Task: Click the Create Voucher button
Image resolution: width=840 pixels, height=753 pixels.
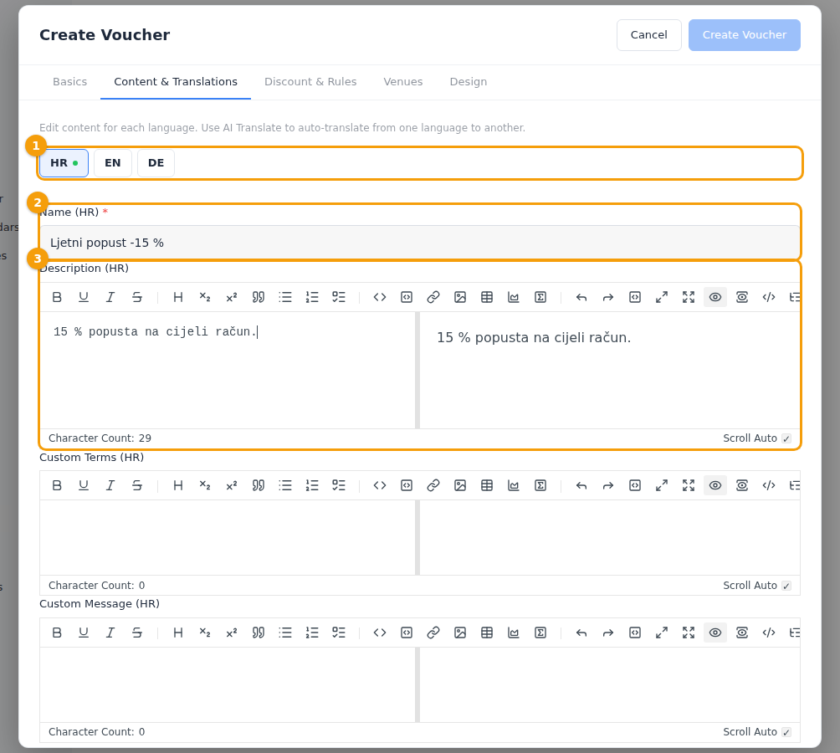Action: [x=744, y=35]
